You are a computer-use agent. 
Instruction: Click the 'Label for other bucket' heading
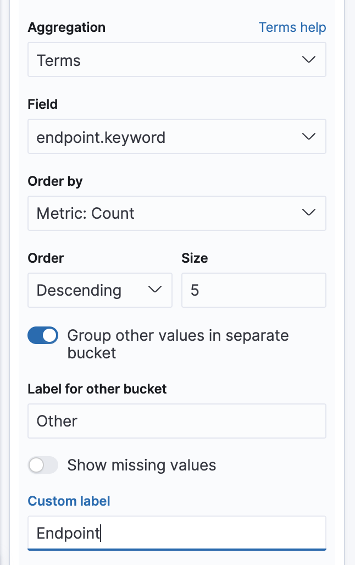coord(97,389)
